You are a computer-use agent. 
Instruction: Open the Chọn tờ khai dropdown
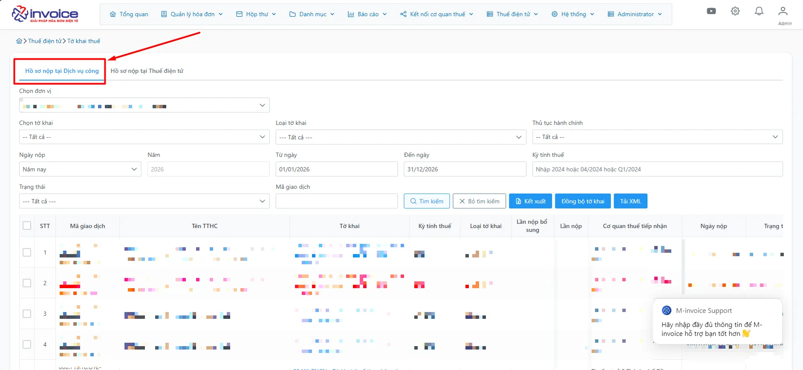[144, 137]
